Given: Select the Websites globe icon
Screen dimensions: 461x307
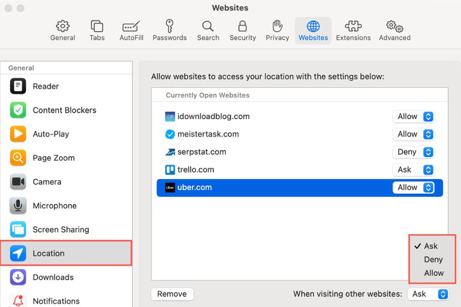Looking at the screenshot, I should [313, 26].
